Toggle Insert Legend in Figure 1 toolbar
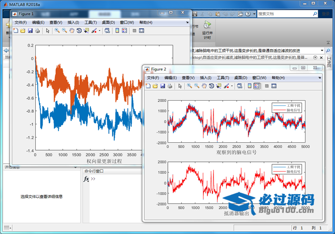335x234 pixels. point(124,31)
